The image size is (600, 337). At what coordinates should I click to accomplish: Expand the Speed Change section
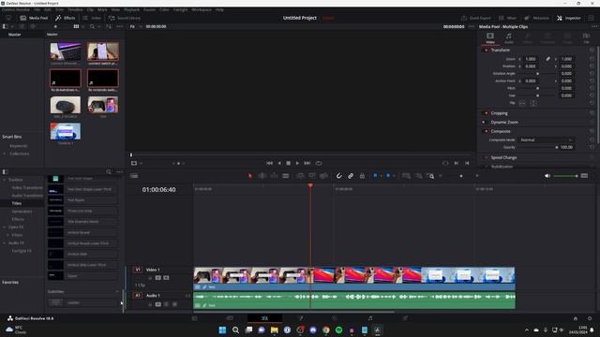(503, 157)
